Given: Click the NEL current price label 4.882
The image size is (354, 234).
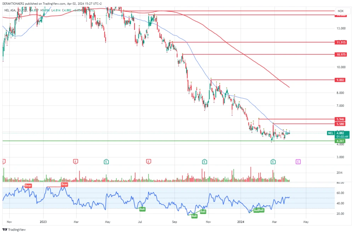Looking at the screenshot, I should point(341,133).
